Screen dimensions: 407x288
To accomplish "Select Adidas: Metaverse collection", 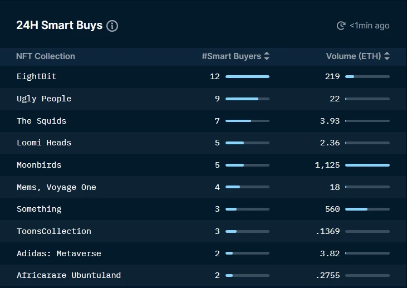I will click(58, 253).
